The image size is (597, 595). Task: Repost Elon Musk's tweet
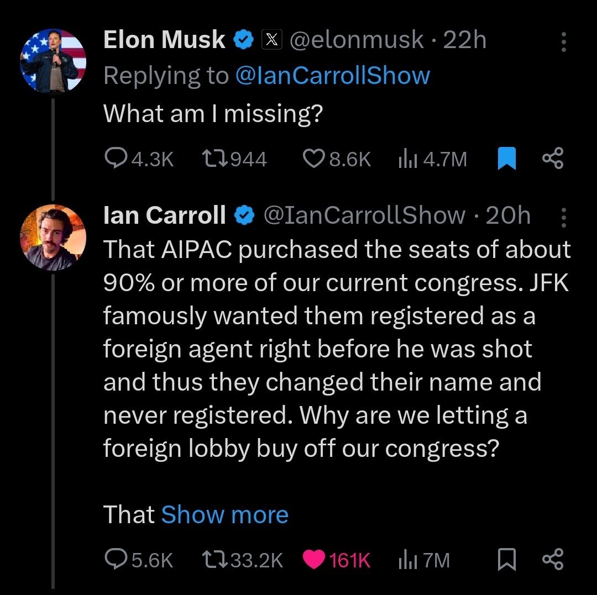[234, 159]
